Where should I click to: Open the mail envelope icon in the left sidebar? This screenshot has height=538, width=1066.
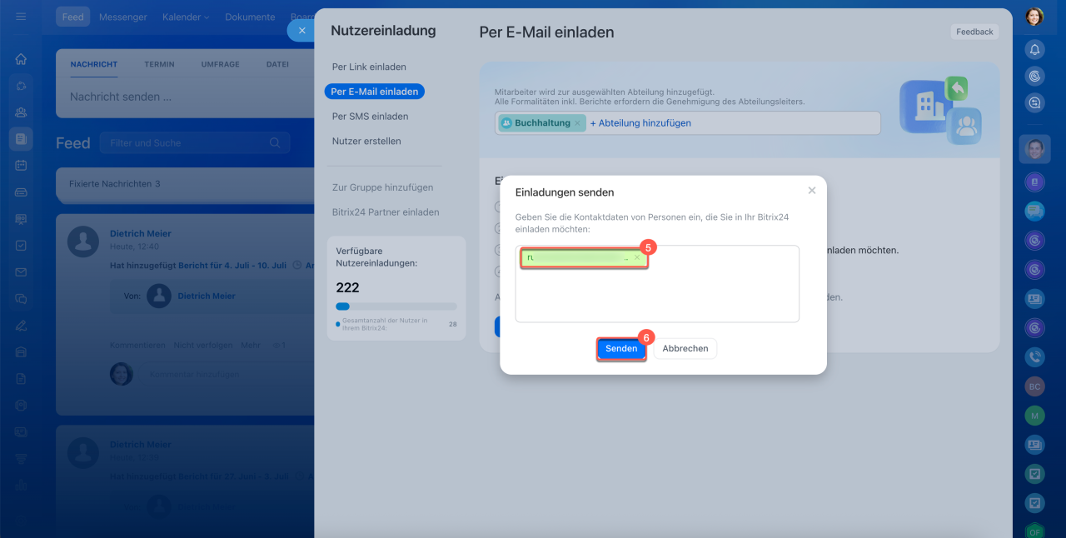point(21,272)
